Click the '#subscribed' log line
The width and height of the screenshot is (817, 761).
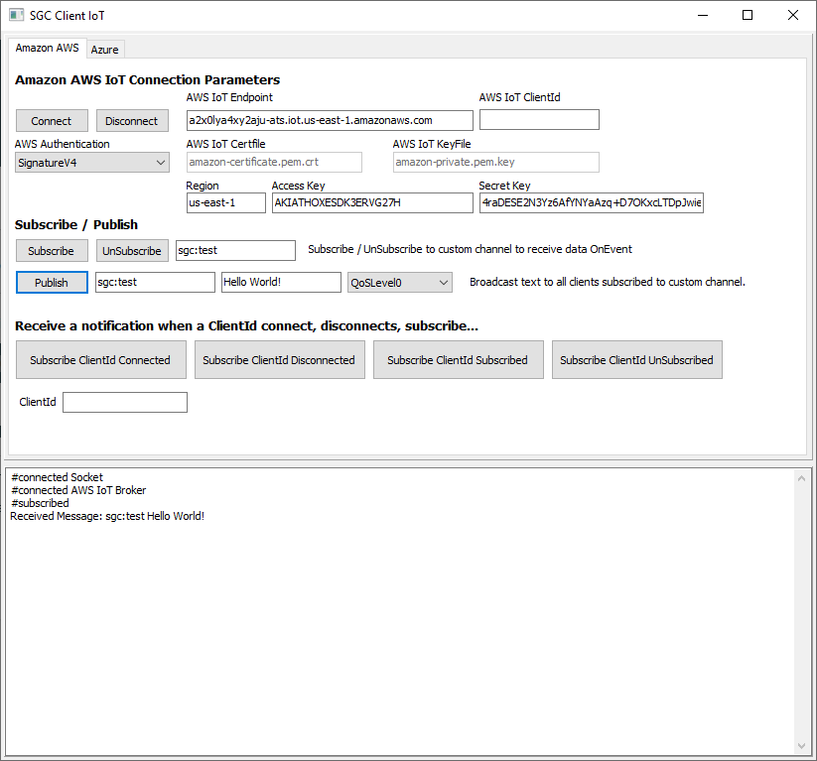[x=40, y=503]
